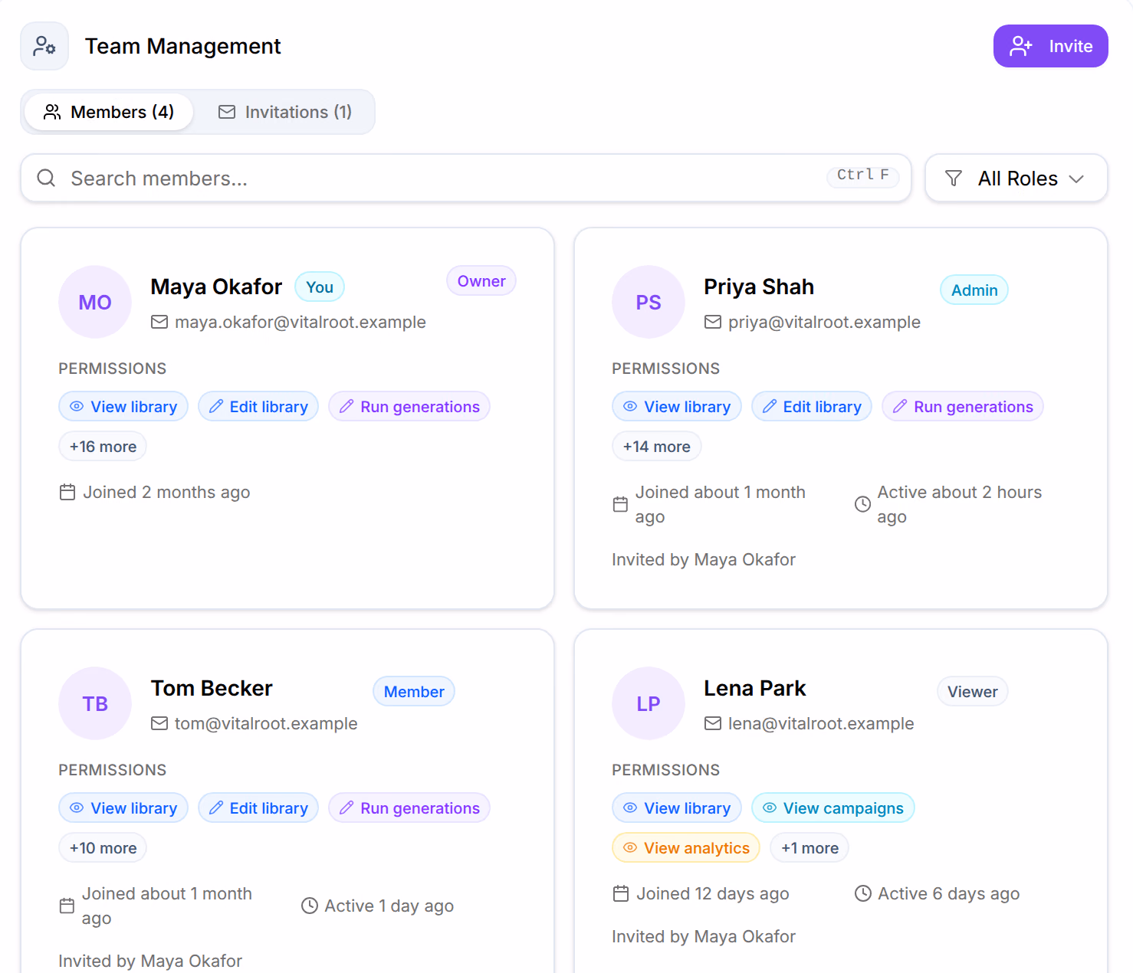Click Tom Becker's TB avatar
This screenshot has height=973, width=1133.
click(x=95, y=703)
